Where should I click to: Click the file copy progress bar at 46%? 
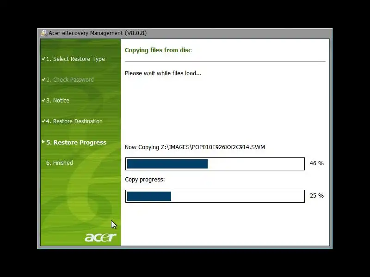pos(215,164)
